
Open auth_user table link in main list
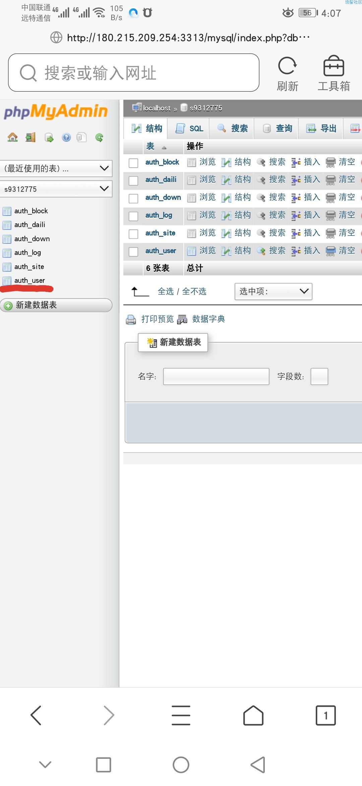click(x=161, y=251)
